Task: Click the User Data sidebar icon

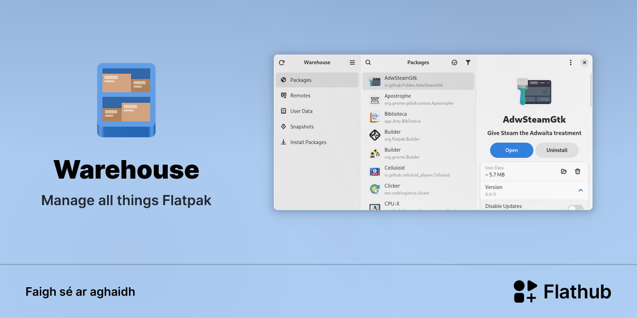Action: click(x=284, y=111)
